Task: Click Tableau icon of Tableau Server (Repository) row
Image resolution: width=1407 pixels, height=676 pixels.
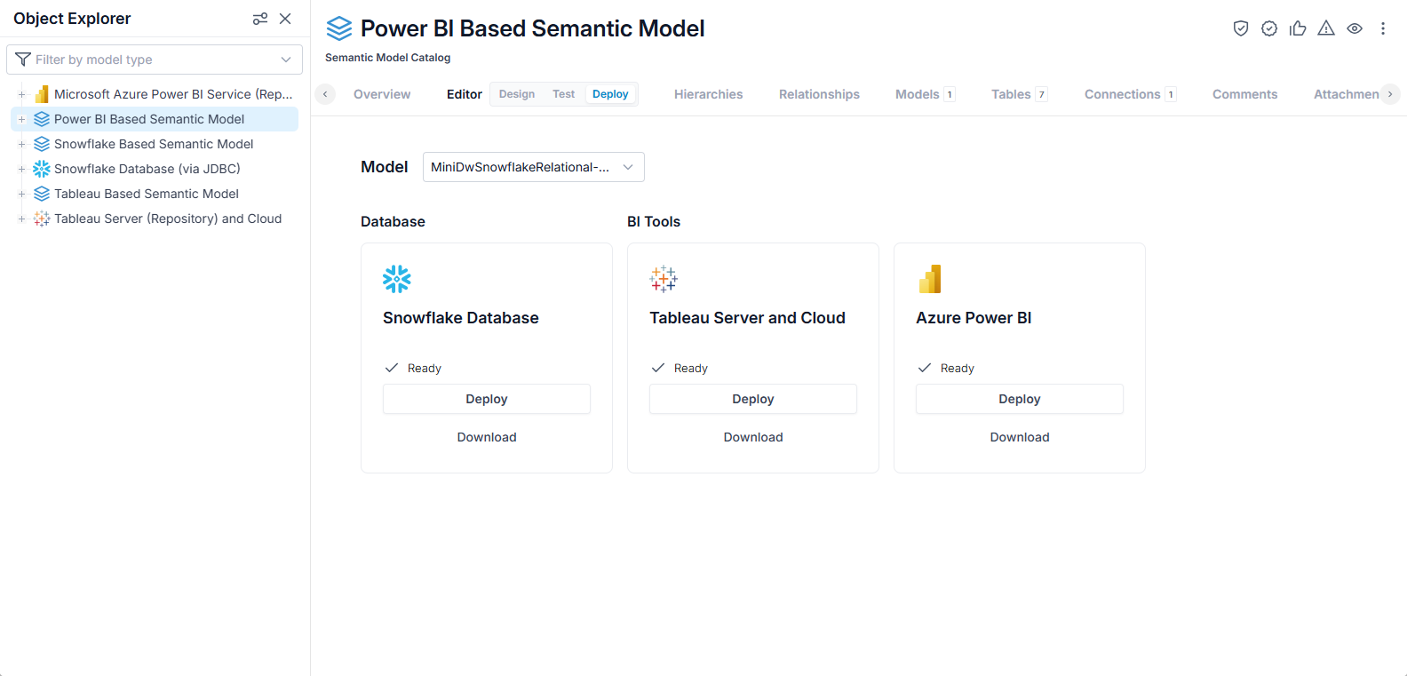Action: pyautogui.click(x=42, y=219)
